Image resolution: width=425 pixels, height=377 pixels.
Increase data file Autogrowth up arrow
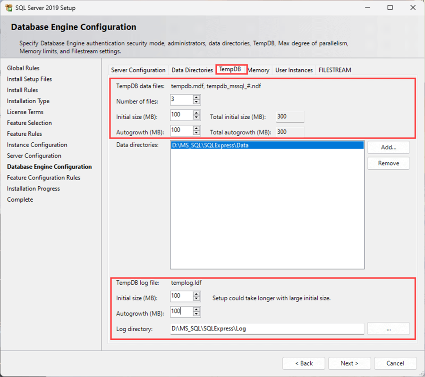(x=196, y=128)
